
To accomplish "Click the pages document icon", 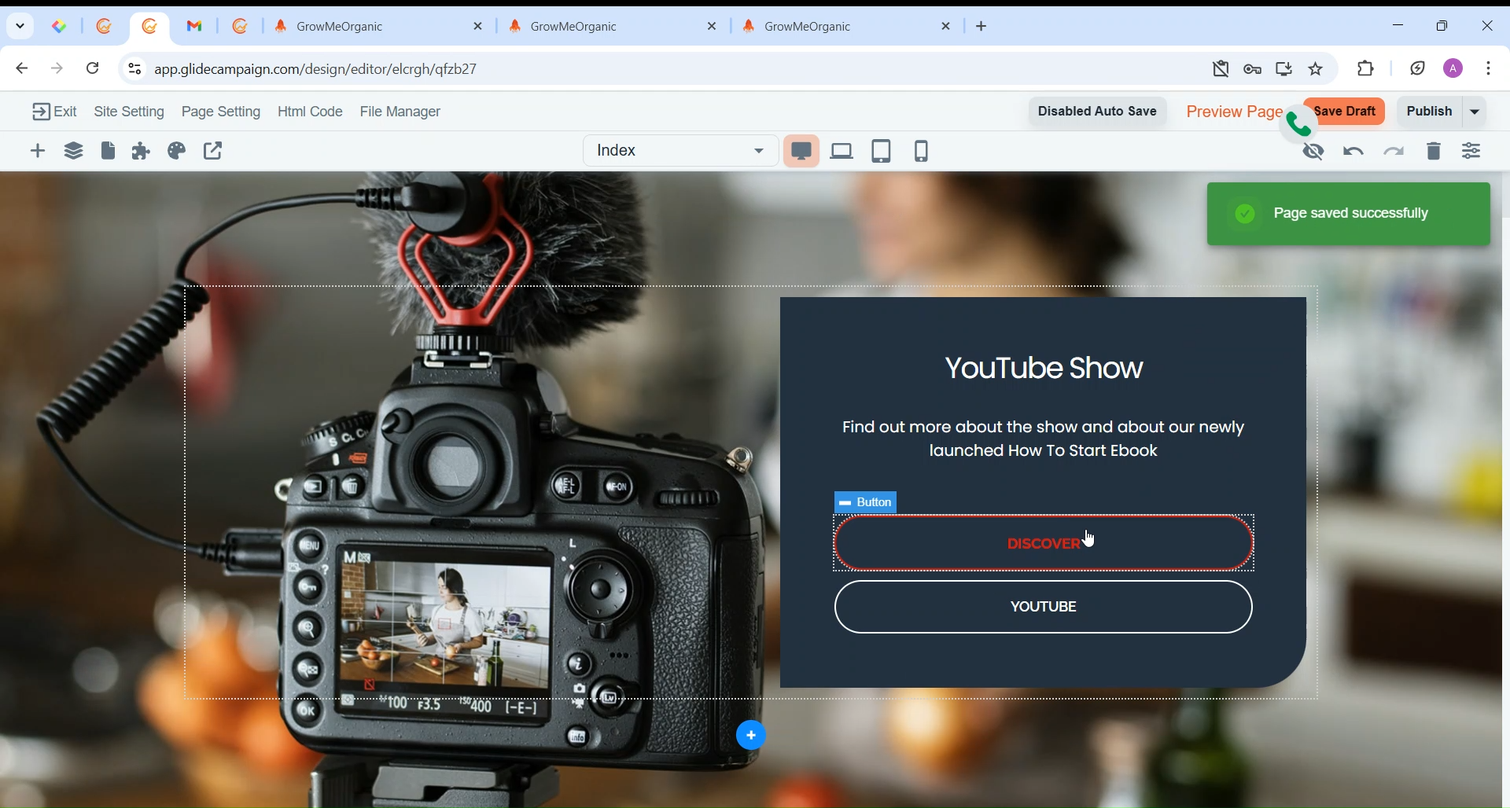I will [109, 152].
